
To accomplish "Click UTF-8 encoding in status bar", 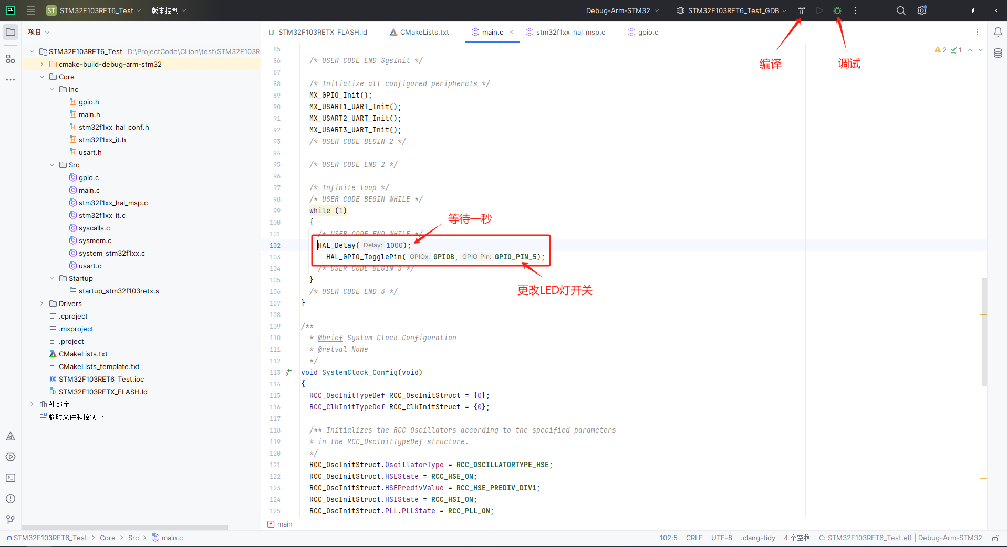I will 721,538.
